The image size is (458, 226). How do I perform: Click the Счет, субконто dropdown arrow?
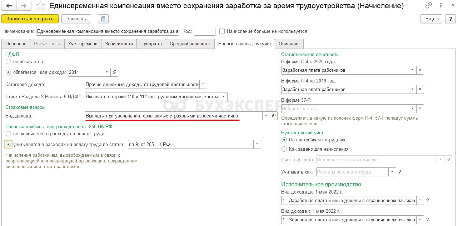[x=440, y=160]
